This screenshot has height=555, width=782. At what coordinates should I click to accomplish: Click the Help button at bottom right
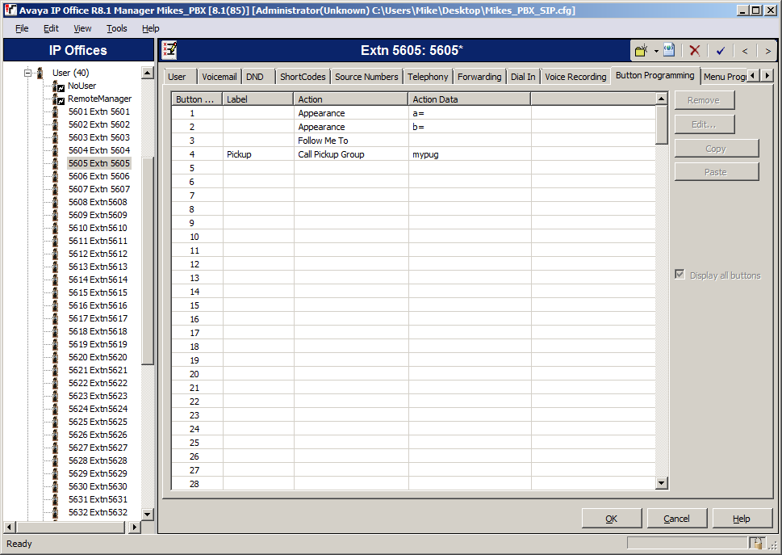[x=742, y=519]
